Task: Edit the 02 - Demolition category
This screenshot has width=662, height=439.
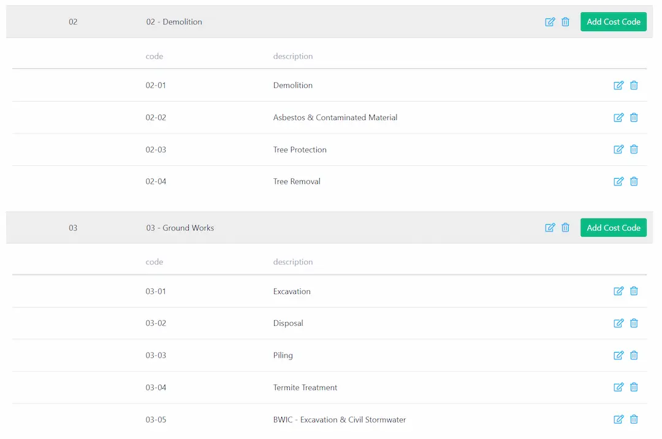Action: pyautogui.click(x=550, y=22)
